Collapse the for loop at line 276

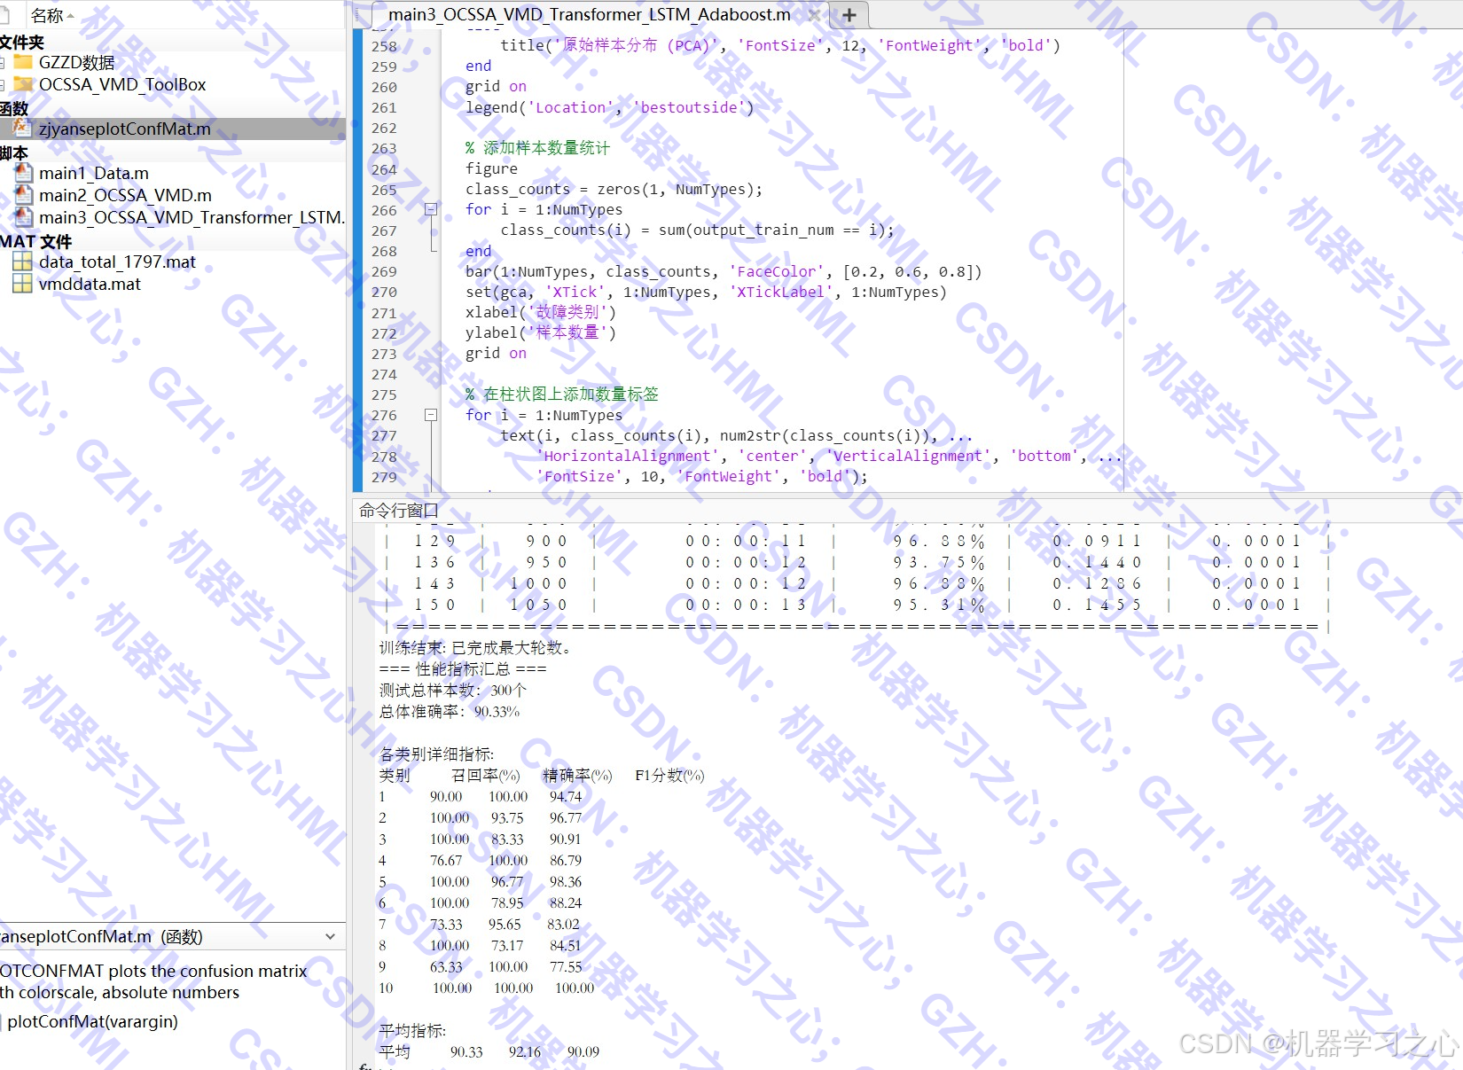[x=431, y=415]
